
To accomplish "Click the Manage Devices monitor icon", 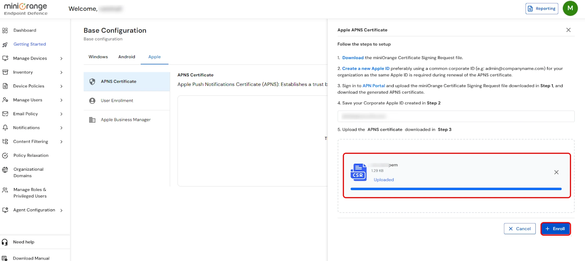I will 5,58.
